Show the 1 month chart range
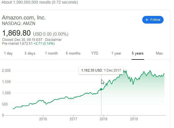174x128 pixels. [x=52, y=53]
